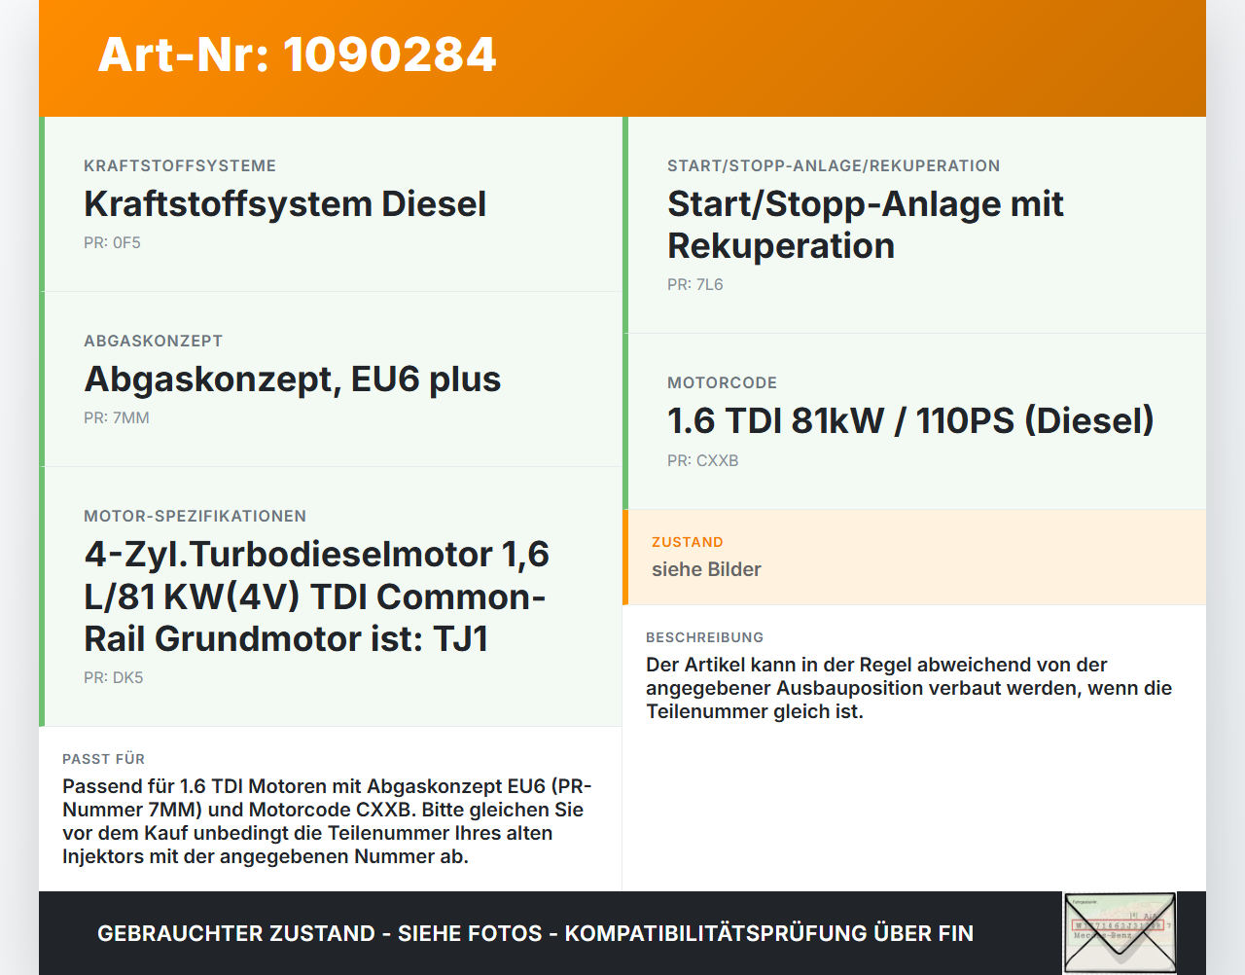Click the footer banner text GEBRAUCHTER ZUSTAND
Screen dimensions: 1245x975
pyautogui.click(x=535, y=933)
